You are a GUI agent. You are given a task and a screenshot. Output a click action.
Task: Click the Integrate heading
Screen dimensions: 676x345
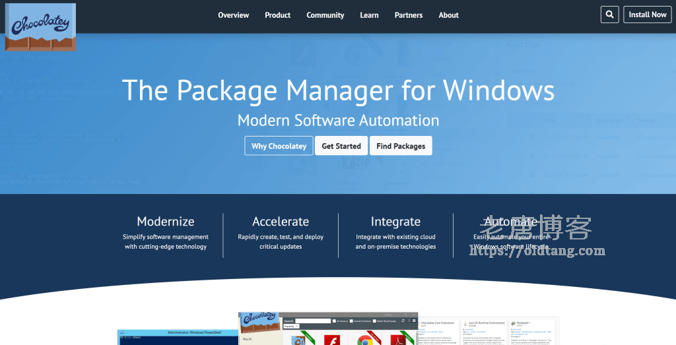(x=396, y=222)
